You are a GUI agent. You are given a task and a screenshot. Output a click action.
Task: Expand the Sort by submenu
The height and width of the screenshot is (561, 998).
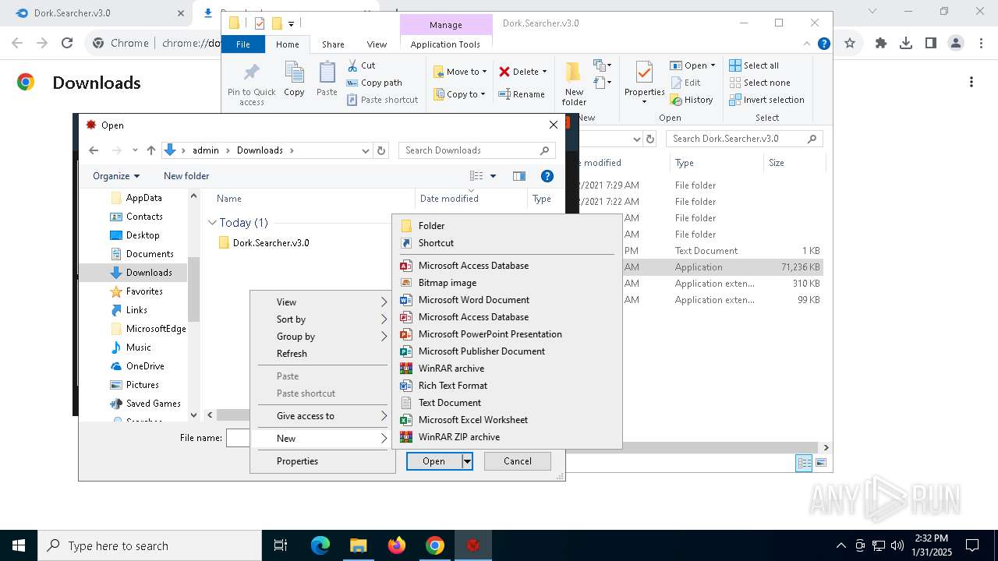click(x=321, y=319)
